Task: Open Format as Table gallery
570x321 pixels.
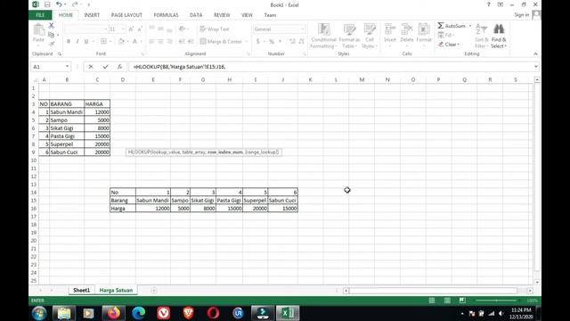Action: coord(349,36)
